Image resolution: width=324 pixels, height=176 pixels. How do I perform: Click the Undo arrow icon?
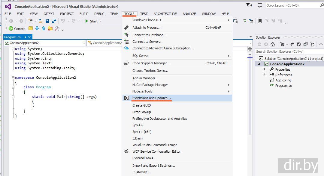(63, 21)
